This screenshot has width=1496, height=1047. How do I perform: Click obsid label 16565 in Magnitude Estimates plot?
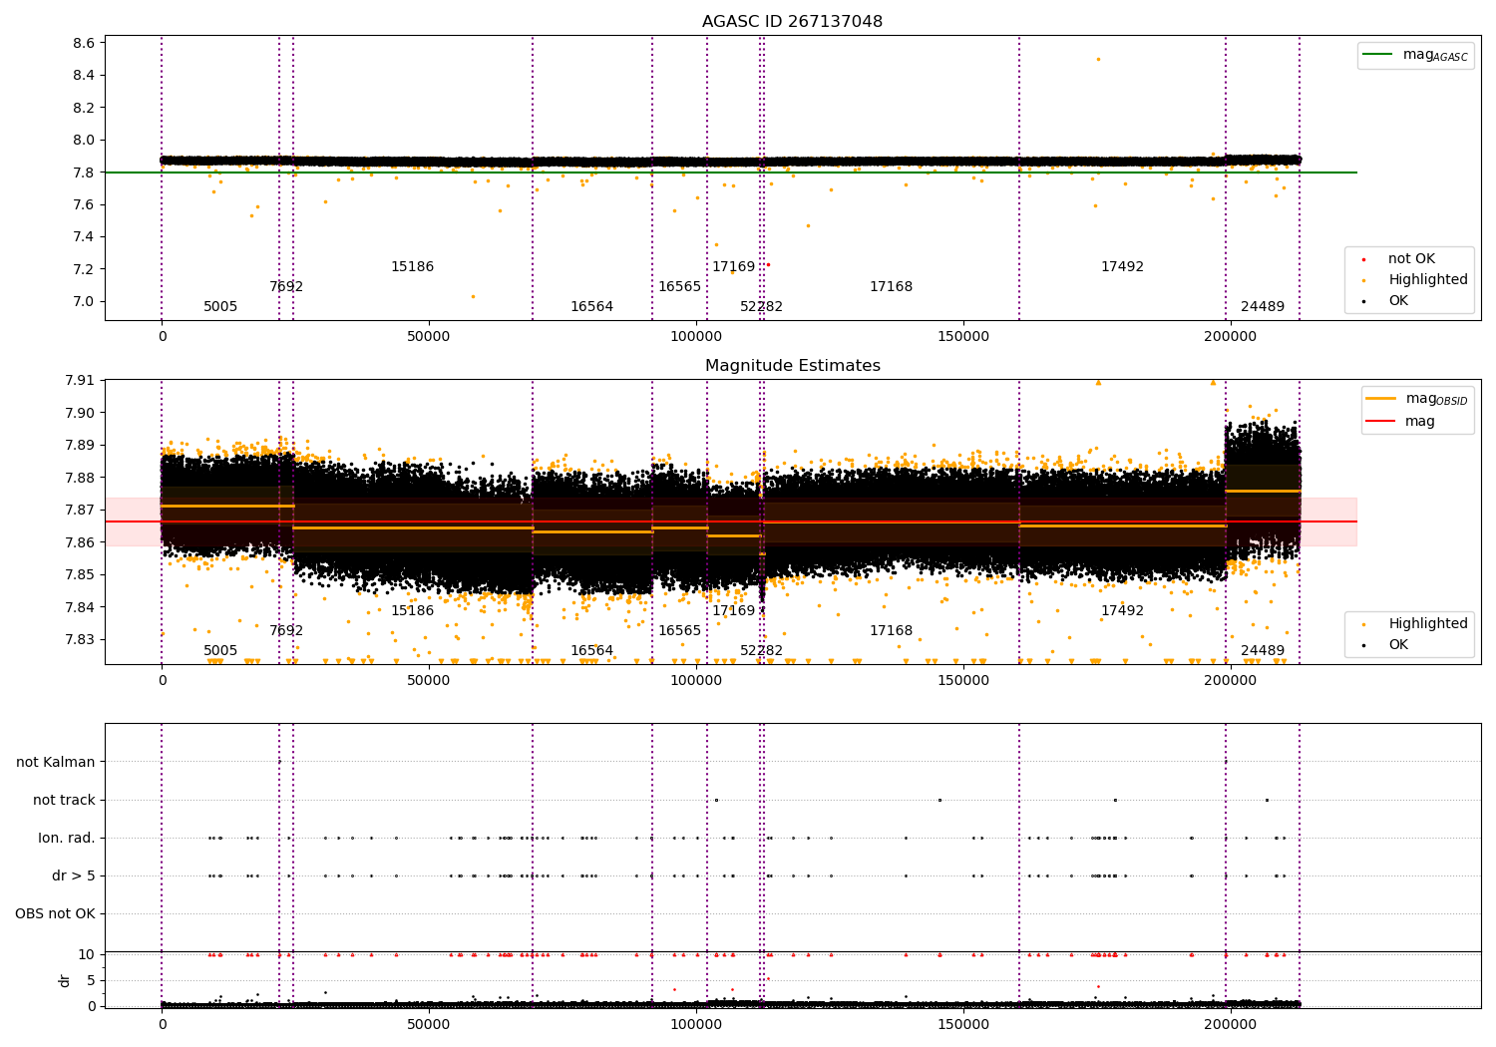click(x=679, y=631)
